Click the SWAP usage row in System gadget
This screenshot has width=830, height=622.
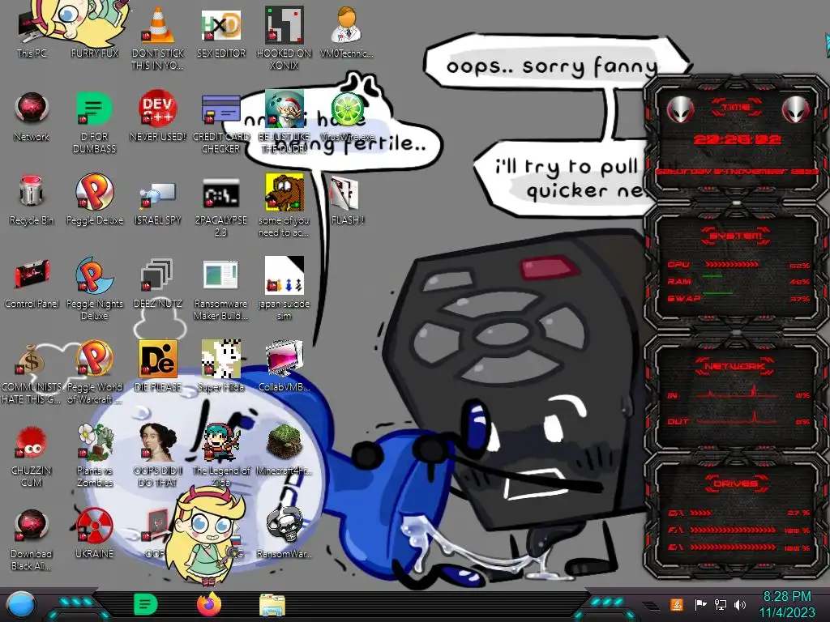[x=738, y=299]
